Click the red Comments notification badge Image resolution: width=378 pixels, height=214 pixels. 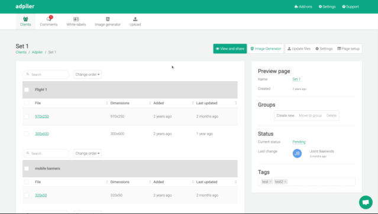click(51, 17)
